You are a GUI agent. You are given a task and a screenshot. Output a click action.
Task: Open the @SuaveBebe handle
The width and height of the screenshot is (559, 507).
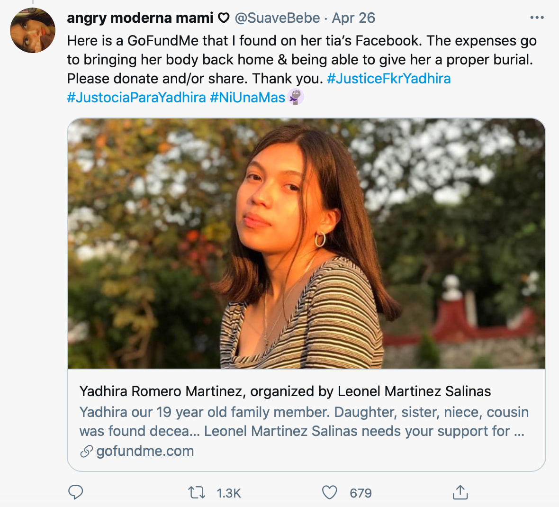(277, 18)
